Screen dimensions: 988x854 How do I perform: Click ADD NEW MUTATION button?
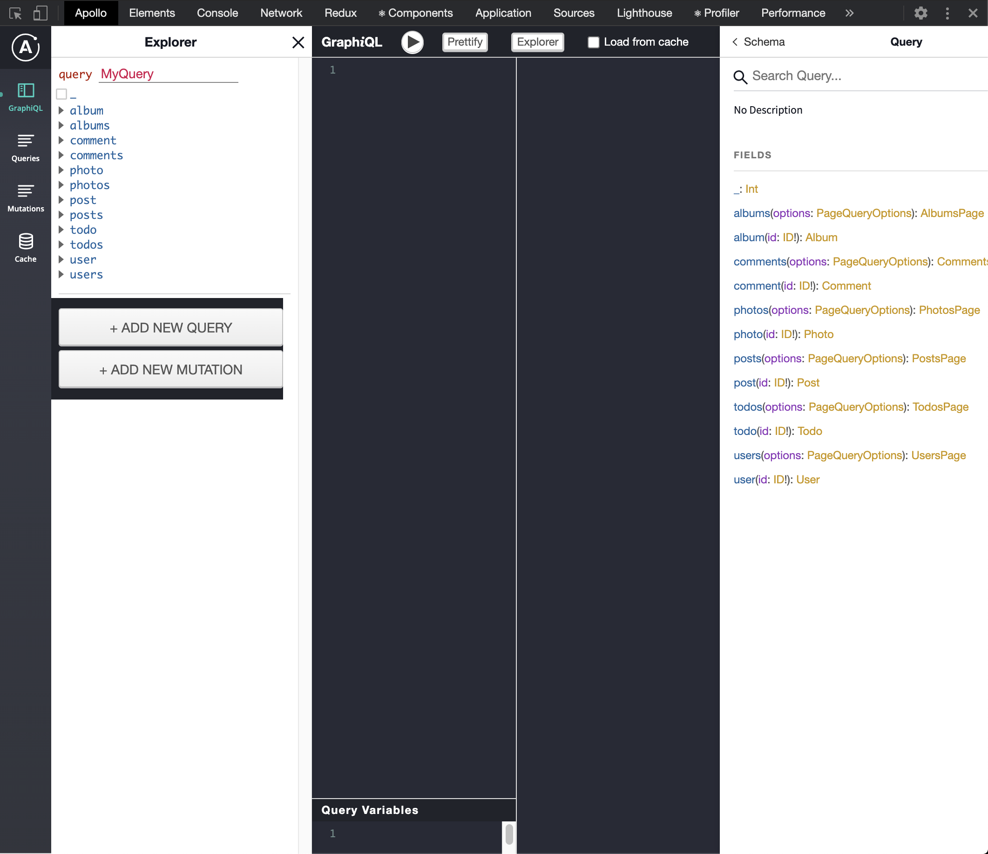[x=171, y=370]
